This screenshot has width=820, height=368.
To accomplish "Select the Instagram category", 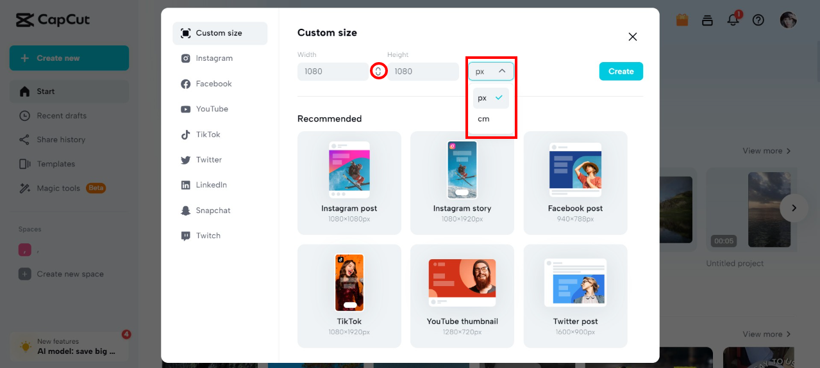I will pyautogui.click(x=220, y=58).
